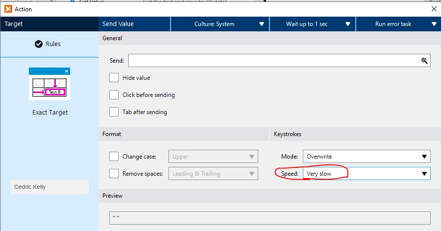Expand the Speed Very slow dropdown
Viewport: 441px width, 231px height.
tap(367, 174)
